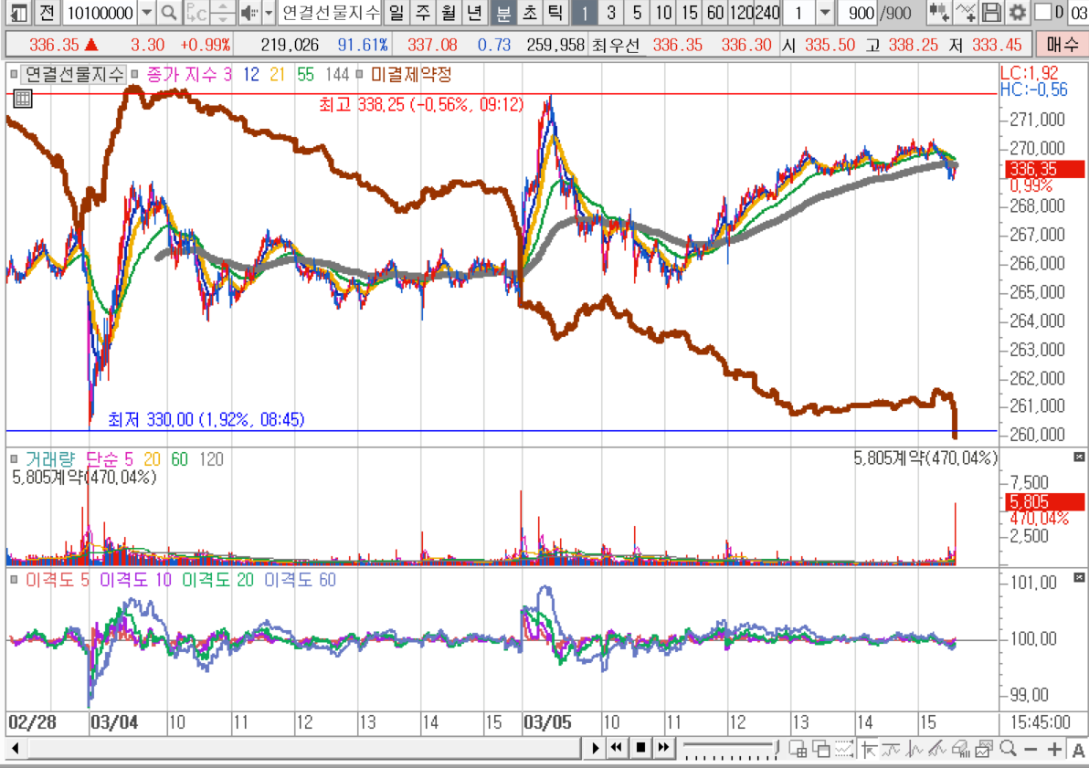The height and width of the screenshot is (768, 1089).
Task: Click the auto-scale A icon at bottom right
Action: click(1078, 749)
